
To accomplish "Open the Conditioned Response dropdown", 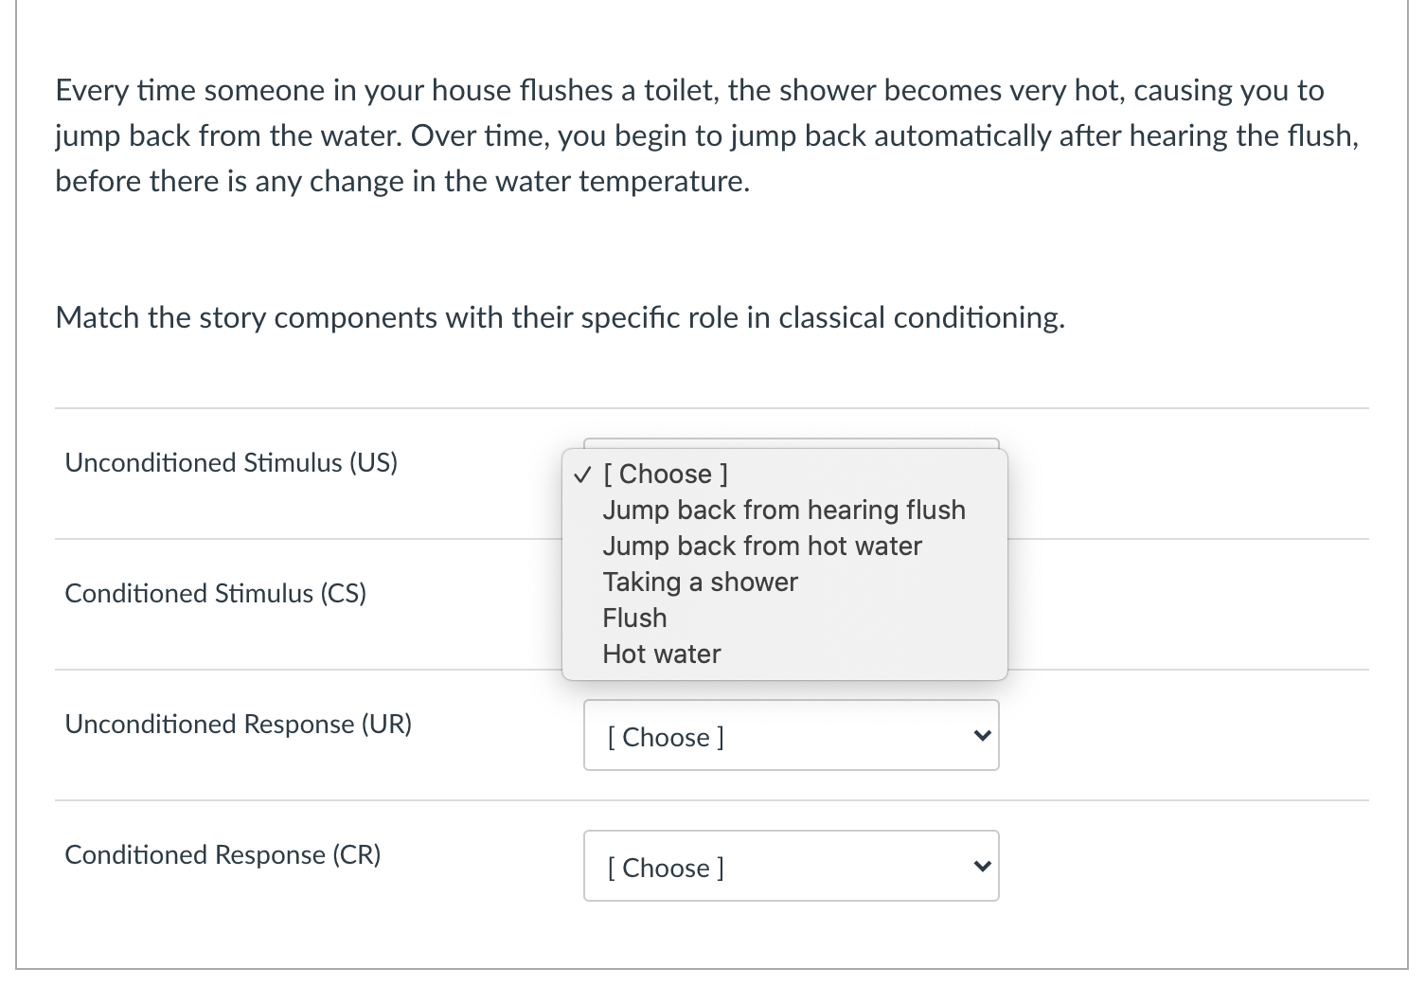I will click(x=791, y=867).
